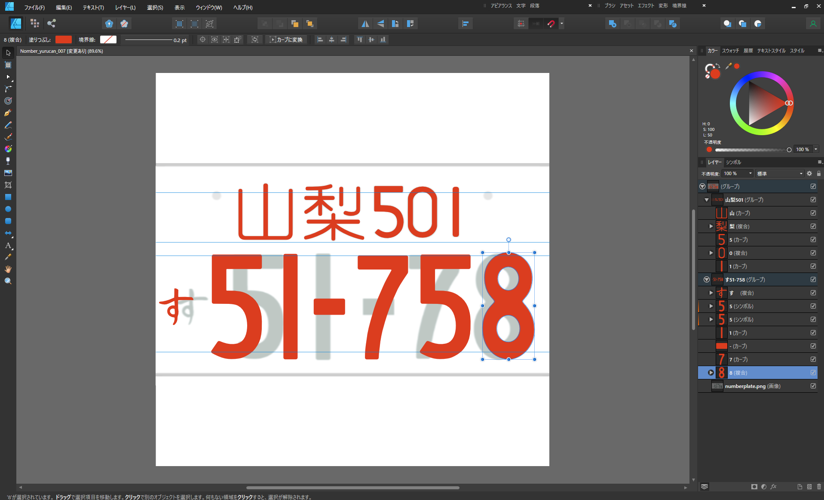The height and width of the screenshot is (500, 824).
Task: Select the Transparency tool (wine glass icon)
Action: (x=8, y=161)
